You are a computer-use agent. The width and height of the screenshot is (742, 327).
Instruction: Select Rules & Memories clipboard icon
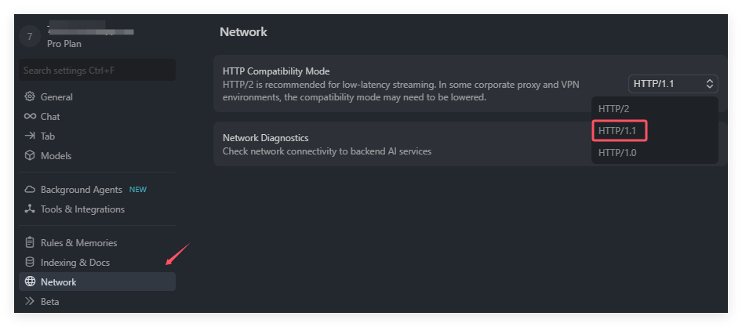(x=30, y=242)
